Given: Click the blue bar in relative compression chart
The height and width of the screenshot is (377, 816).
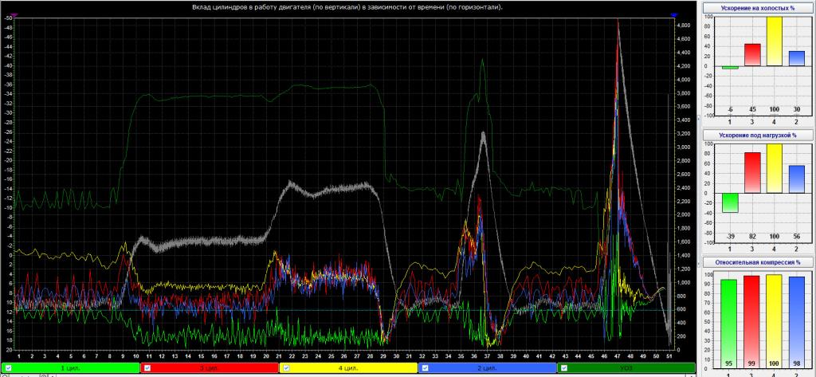Looking at the screenshot, I should [x=796, y=322].
